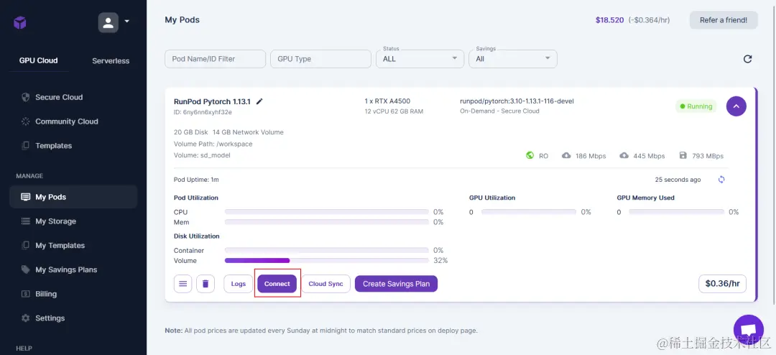Click the Community Cloud spinner icon
The width and height of the screenshot is (776, 355).
coord(26,121)
